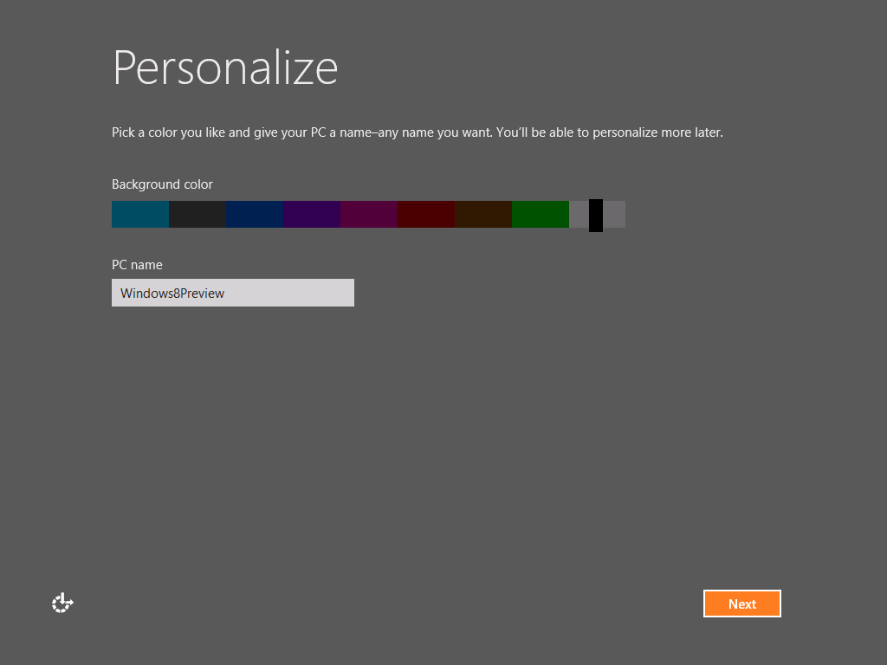This screenshot has width=887, height=665.
Task: Choose the charcoal black color swatch
Action: pyautogui.click(x=197, y=214)
